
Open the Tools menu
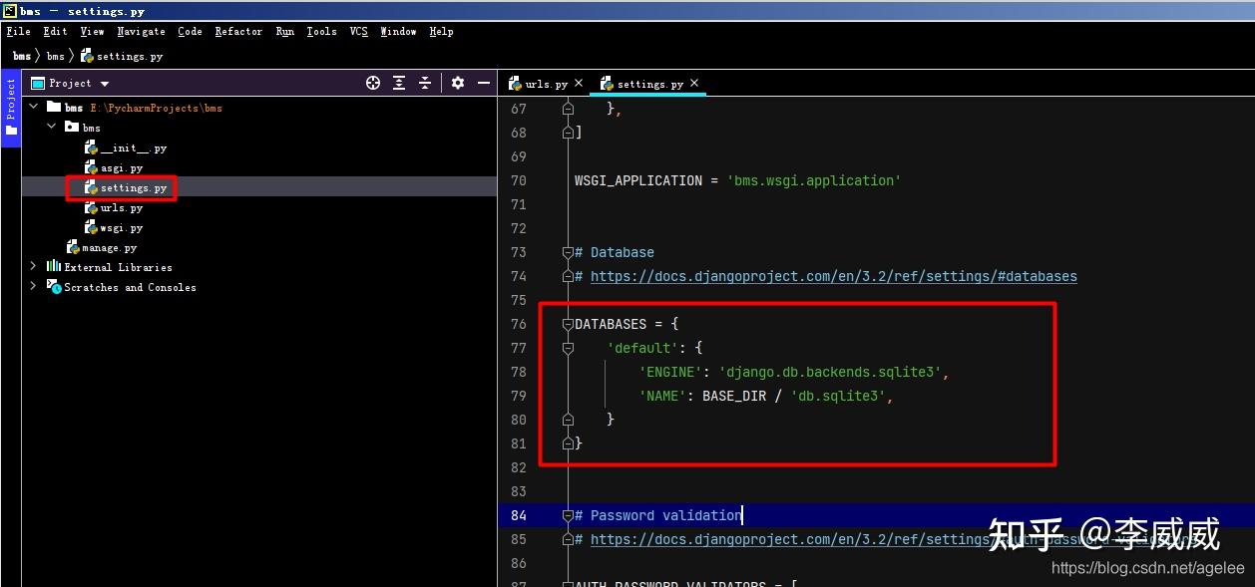(321, 32)
